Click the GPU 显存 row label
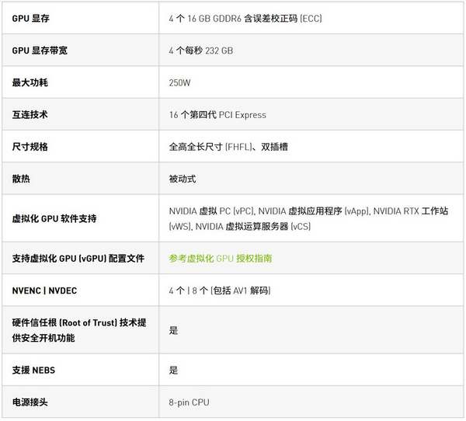Screen dimensions: 466x421 pyautogui.click(x=30, y=18)
